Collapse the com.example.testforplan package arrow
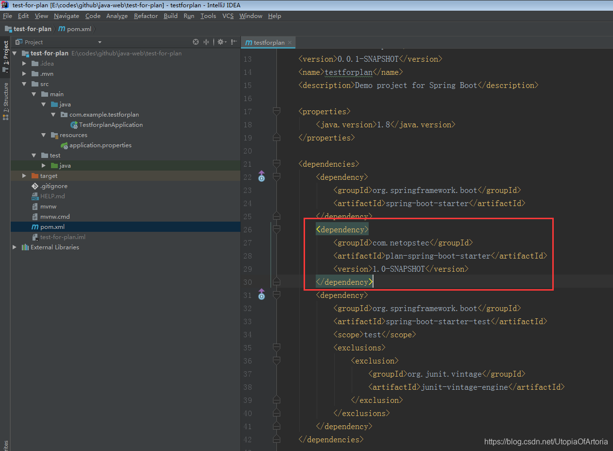 (54, 115)
